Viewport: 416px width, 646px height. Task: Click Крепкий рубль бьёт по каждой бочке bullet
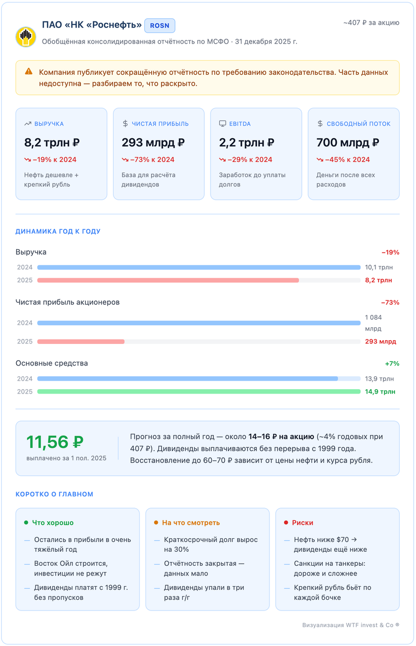point(332,592)
